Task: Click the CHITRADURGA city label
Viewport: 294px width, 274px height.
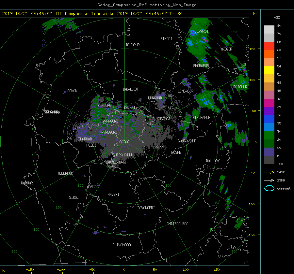Action: coord(177,224)
